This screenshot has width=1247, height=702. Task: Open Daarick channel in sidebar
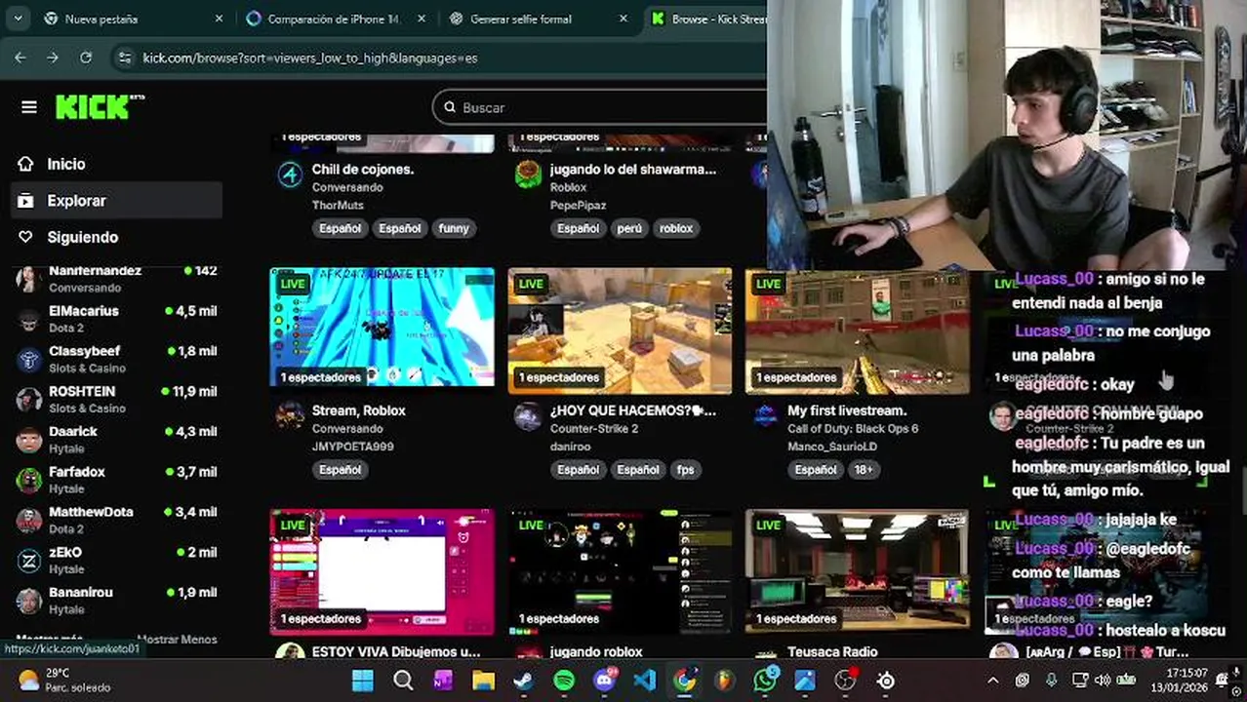[x=115, y=439]
